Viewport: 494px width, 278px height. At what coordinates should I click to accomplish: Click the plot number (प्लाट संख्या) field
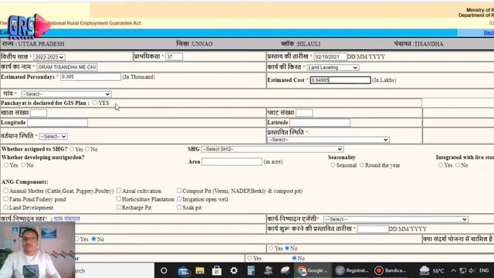tap(304, 113)
